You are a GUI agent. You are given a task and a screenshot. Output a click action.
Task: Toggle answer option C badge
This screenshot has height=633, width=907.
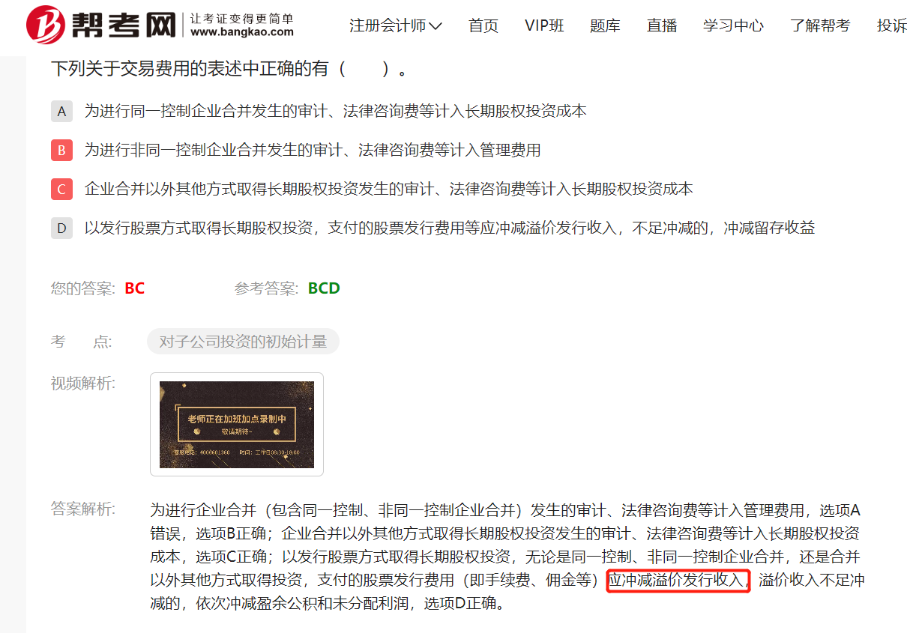[x=61, y=190]
